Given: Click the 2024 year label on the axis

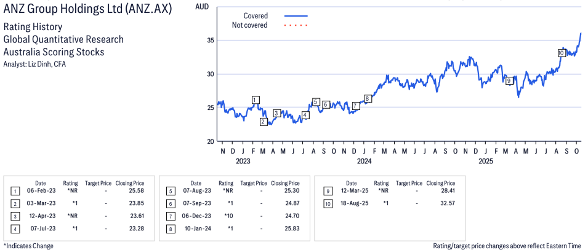Looking at the screenshot, I should 364,162.
